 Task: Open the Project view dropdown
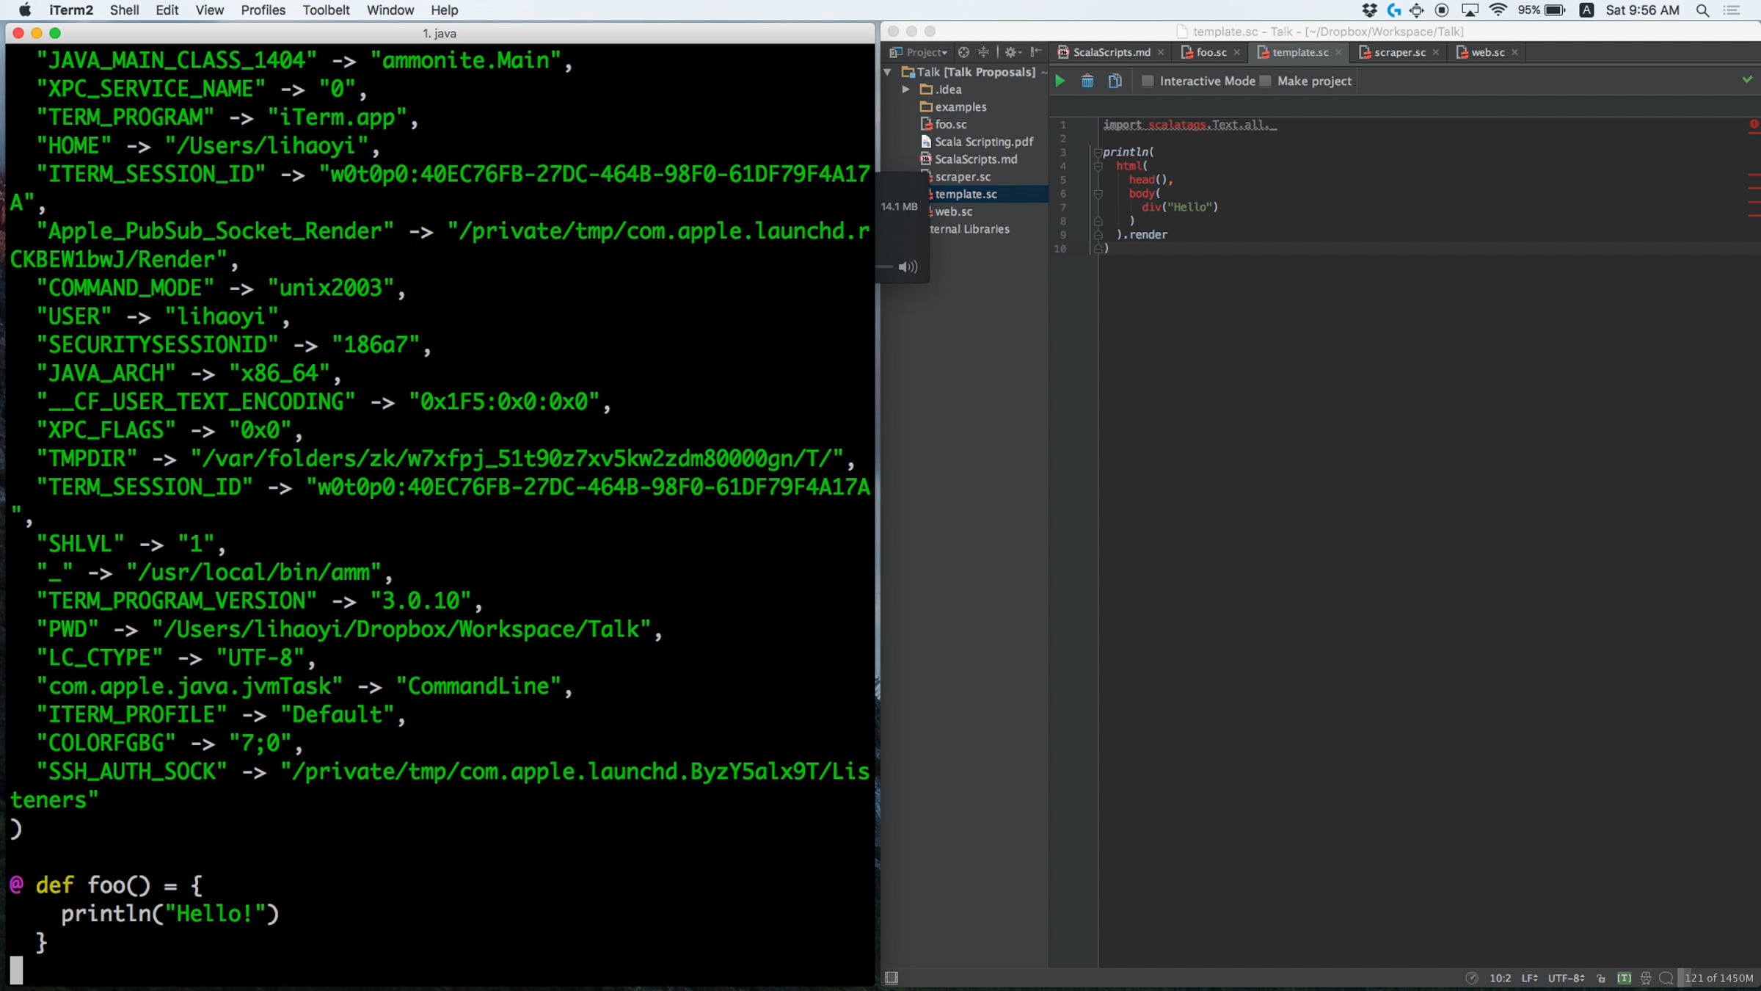click(x=919, y=52)
